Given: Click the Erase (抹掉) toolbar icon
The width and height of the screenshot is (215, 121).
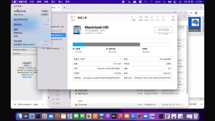Looking at the screenshot, I should [x=152, y=17].
